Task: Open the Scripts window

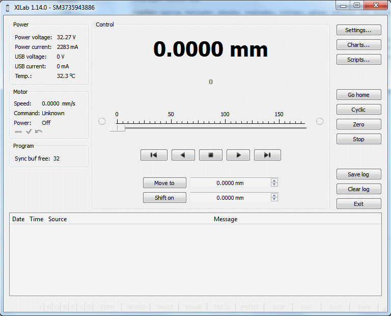Action: coord(358,60)
